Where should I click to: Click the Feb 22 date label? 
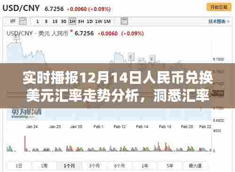[x=205, y=127]
